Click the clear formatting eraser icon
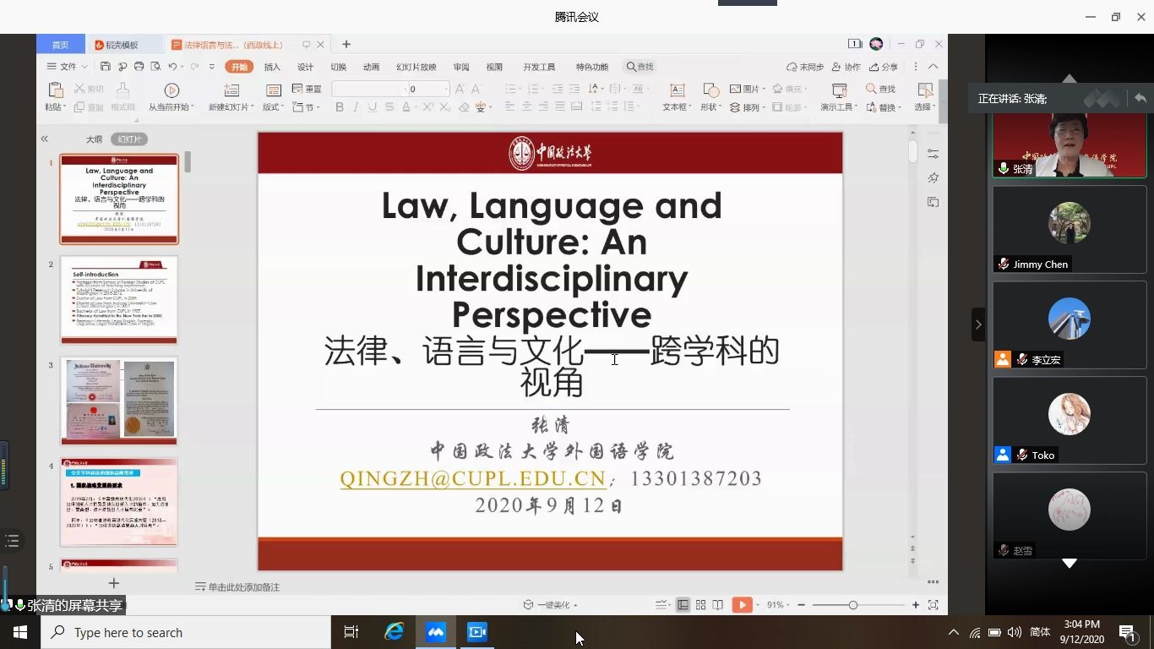 [464, 107]
